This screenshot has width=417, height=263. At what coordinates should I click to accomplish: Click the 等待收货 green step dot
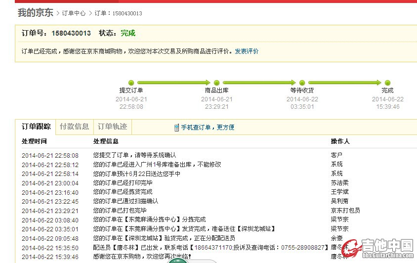pyautogui.click(x=302, y=83)
